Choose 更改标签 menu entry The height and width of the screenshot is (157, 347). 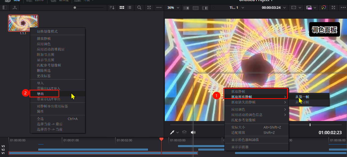click(44, 76)
